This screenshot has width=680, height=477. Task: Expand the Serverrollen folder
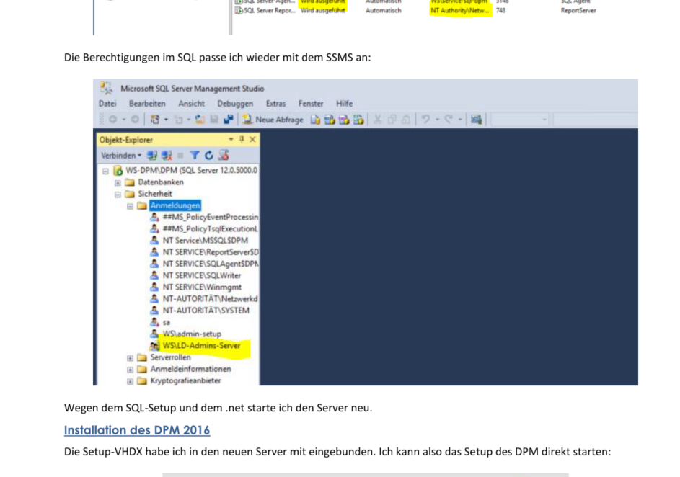click(130, 358)
